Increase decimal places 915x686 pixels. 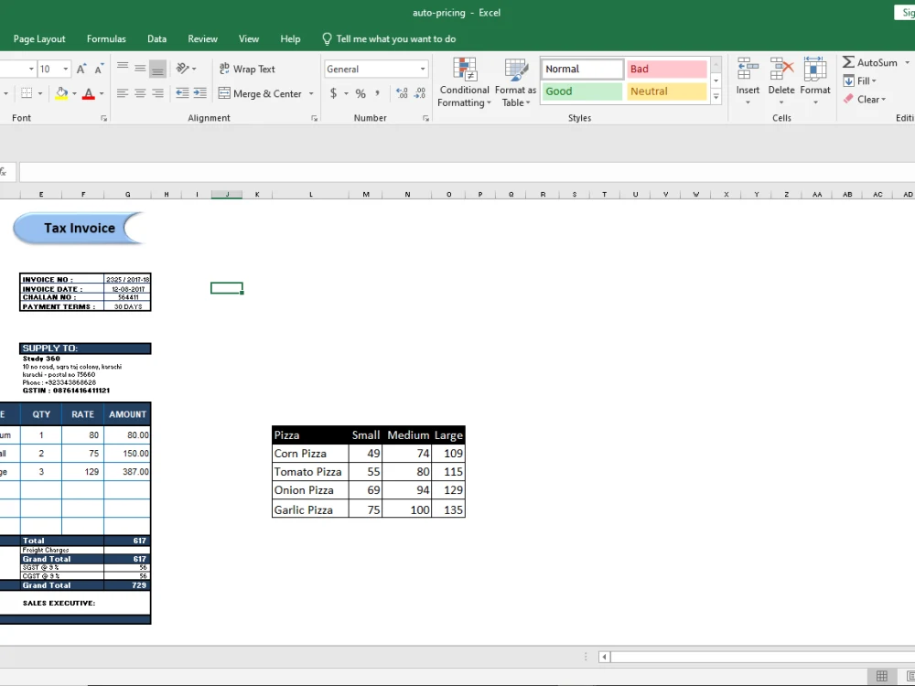pyautogui.click(x=402, y=93)
